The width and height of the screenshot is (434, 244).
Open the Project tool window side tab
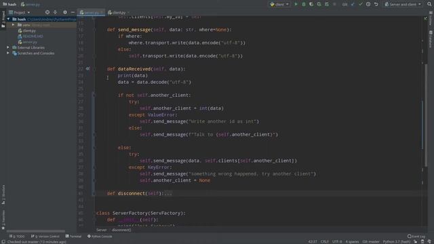pyautogui.click(x=3, y=19)
